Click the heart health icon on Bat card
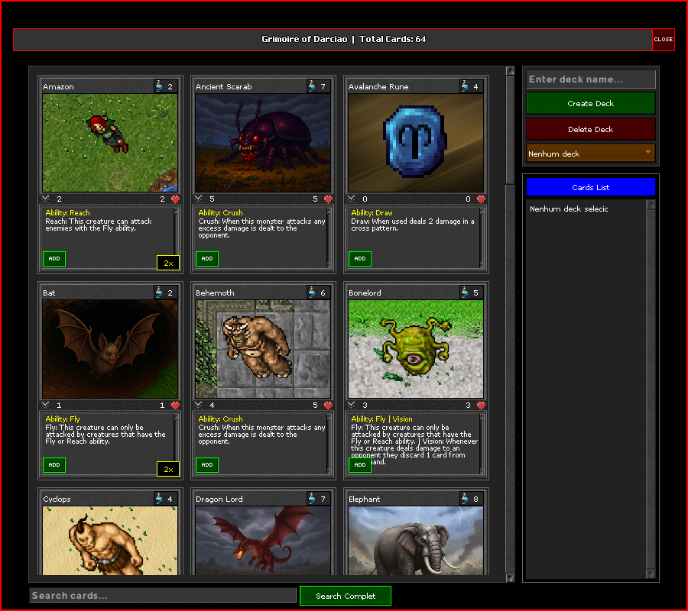 click(x=175, y=406)
